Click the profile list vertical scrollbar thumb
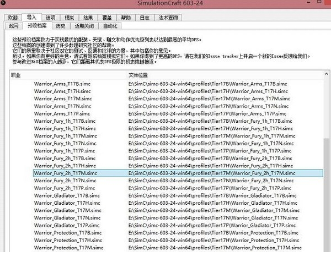 point(327,195)
